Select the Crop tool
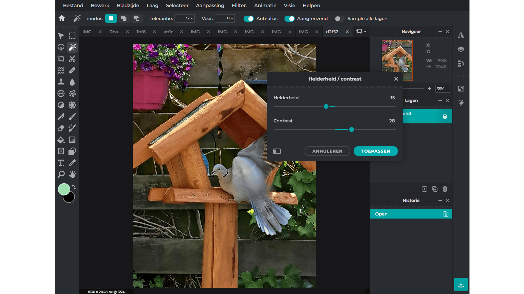This screenshot has height=294, width=524. [x=61, y=59]
